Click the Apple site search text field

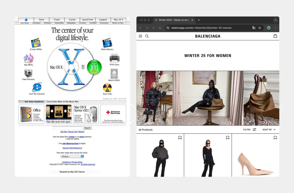coord(67,128)
